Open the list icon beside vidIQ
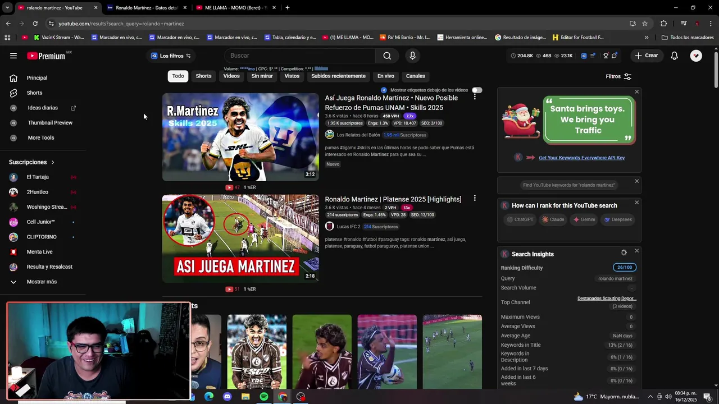The height and width of the screenshot is (404, 719). coord(593,56)
